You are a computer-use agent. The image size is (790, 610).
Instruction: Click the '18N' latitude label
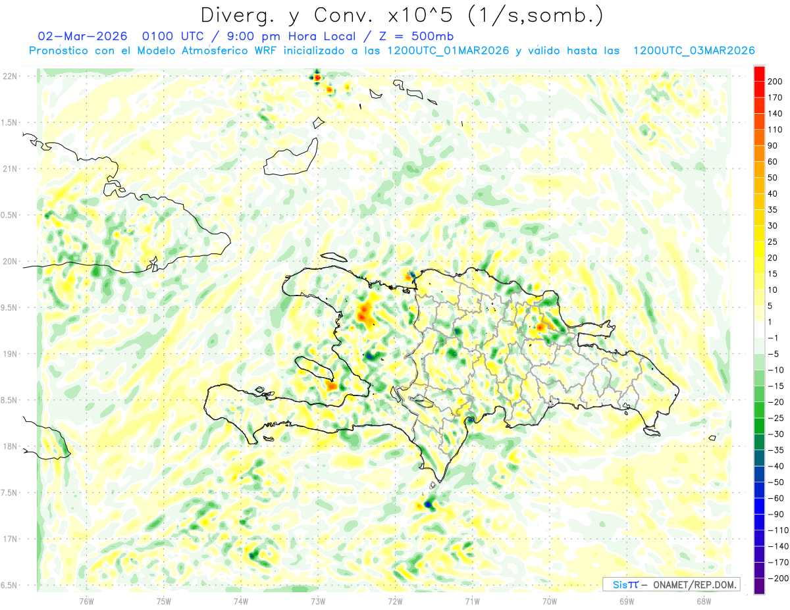click(9, 446)
